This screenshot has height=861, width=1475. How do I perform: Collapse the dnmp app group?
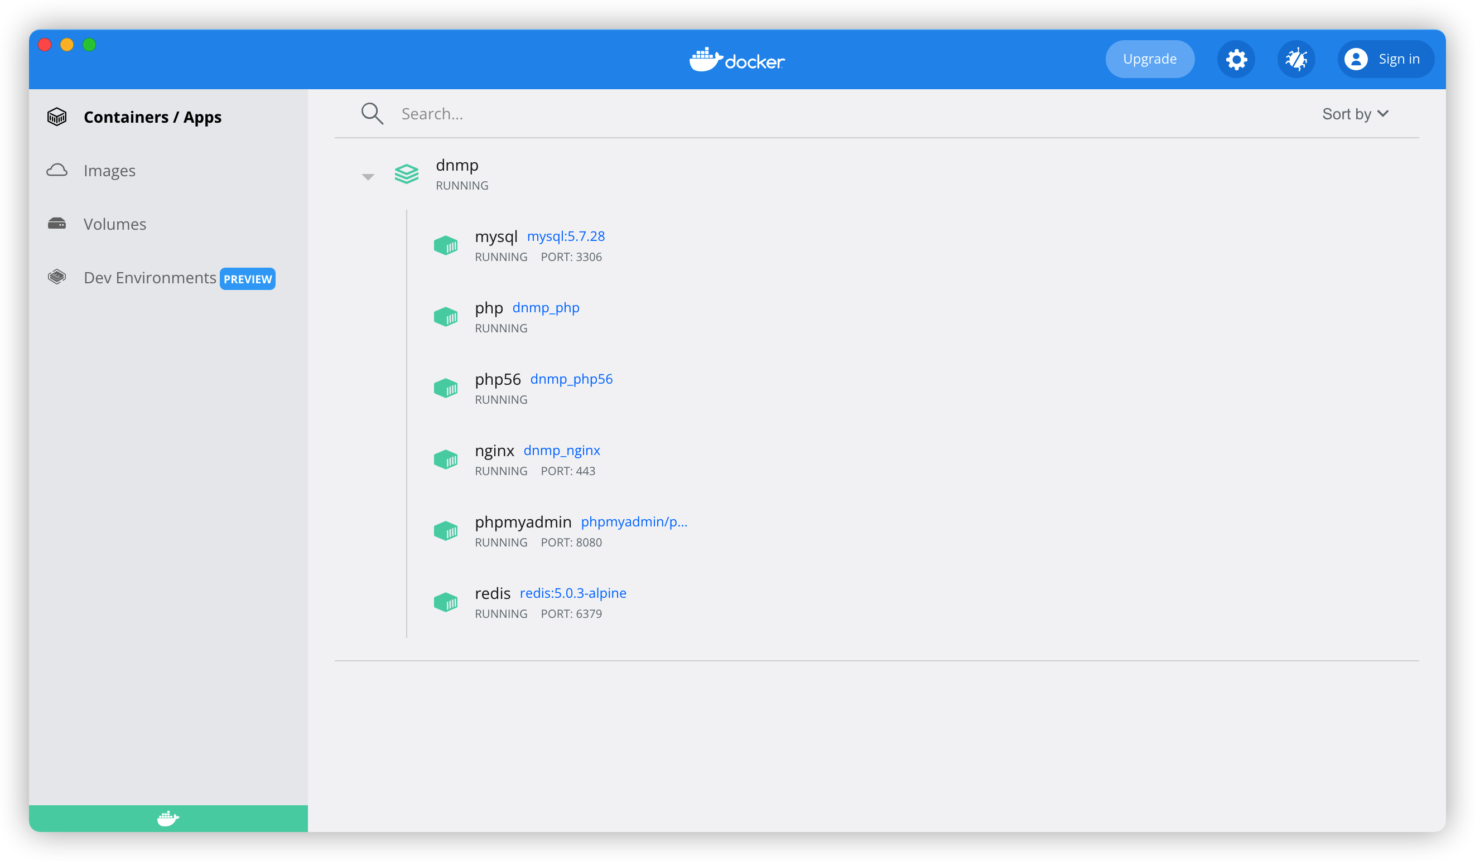click(x=368, y=177)
